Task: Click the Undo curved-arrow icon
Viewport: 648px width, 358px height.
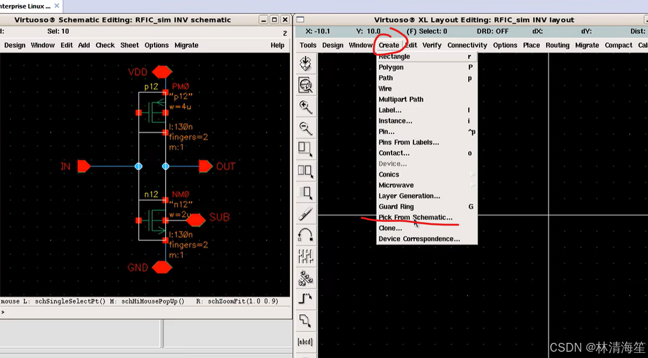Action: tap(305, 235)
